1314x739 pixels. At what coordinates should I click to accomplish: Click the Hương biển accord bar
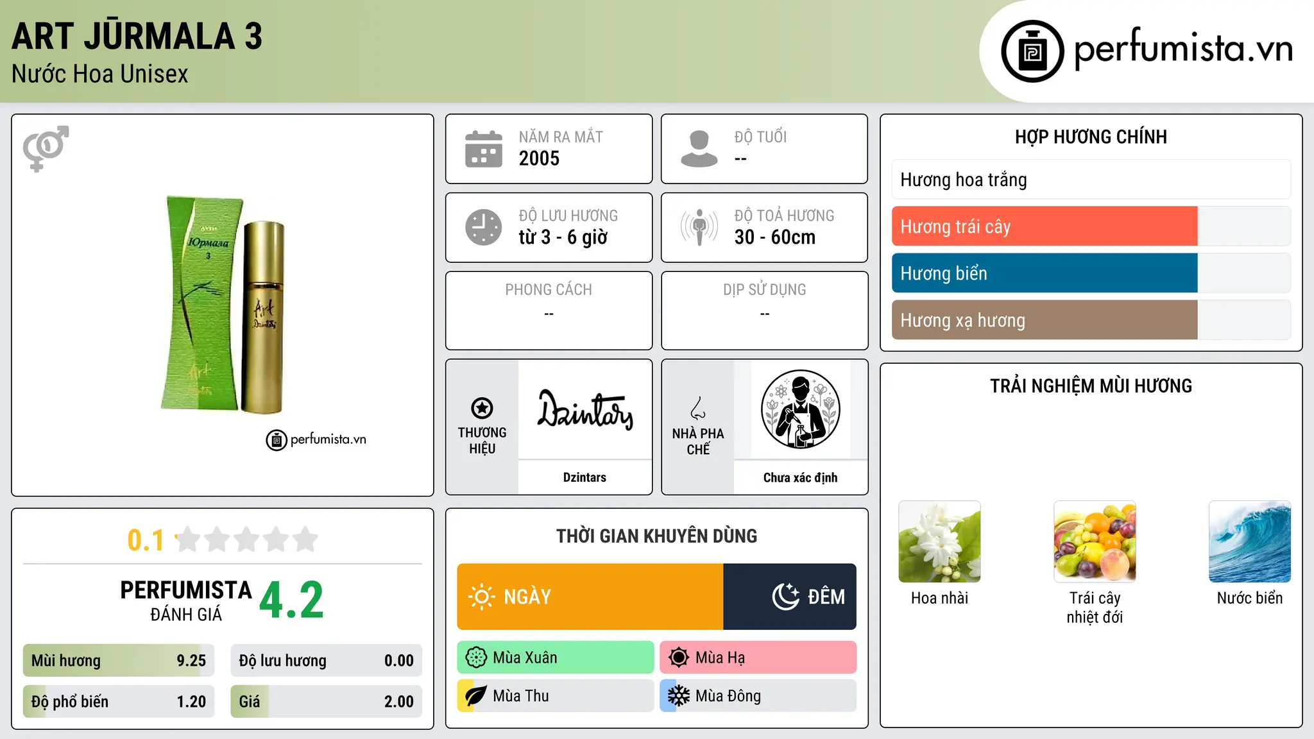(1091, 273)
